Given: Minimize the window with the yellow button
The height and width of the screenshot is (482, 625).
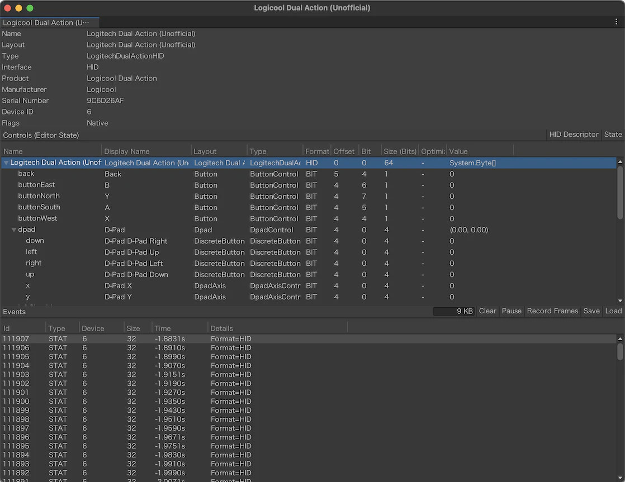Looking at the screenshot, I should click(18, 8).
